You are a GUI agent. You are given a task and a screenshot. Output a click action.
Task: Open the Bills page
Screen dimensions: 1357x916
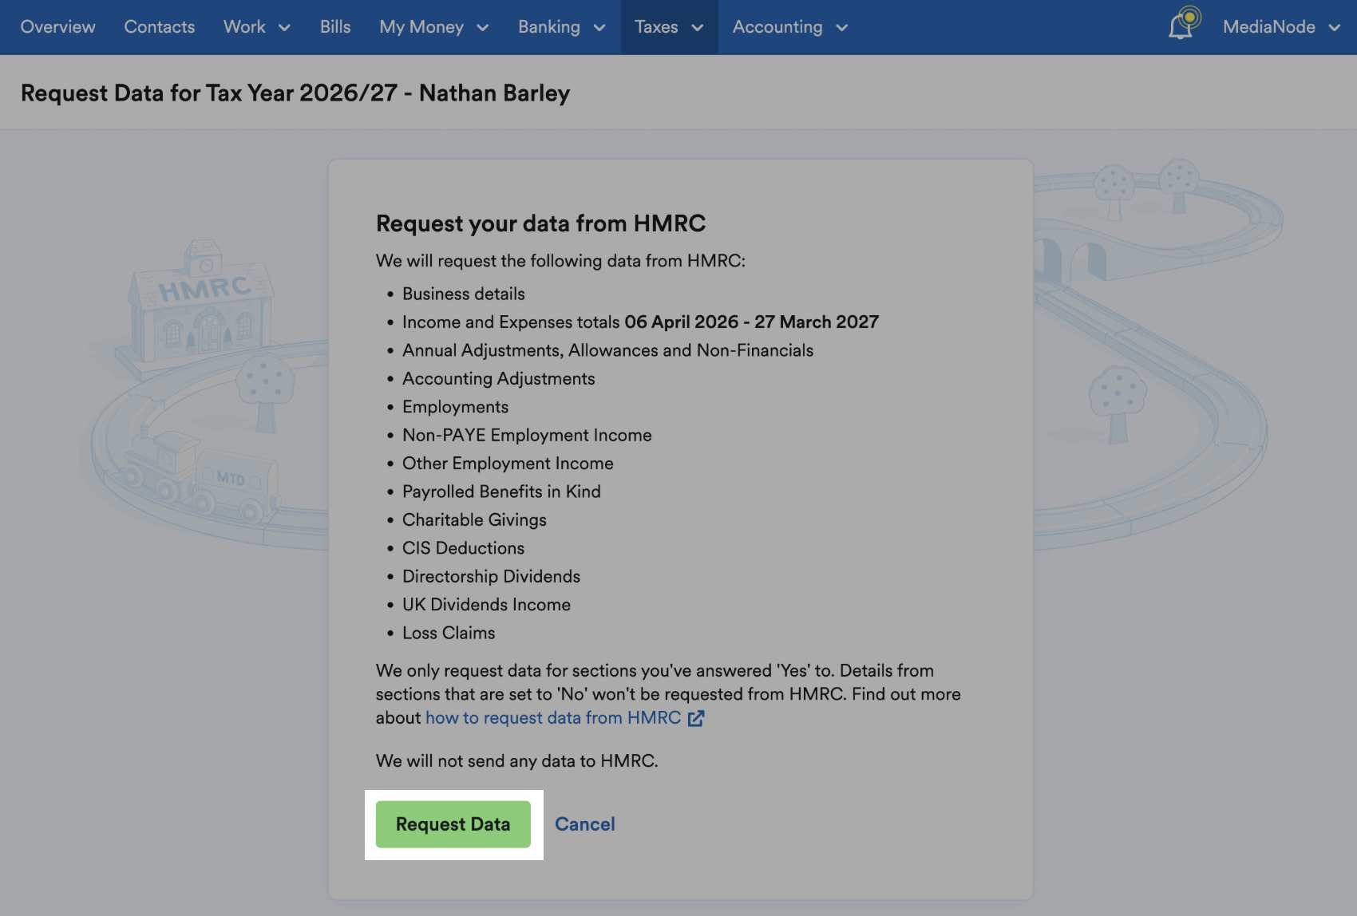point(335,27)
